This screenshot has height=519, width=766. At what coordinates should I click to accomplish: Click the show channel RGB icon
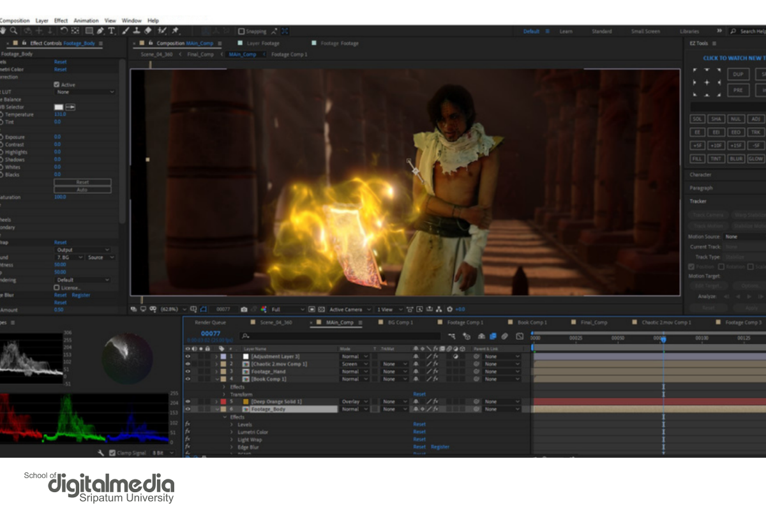pos(264,309)
